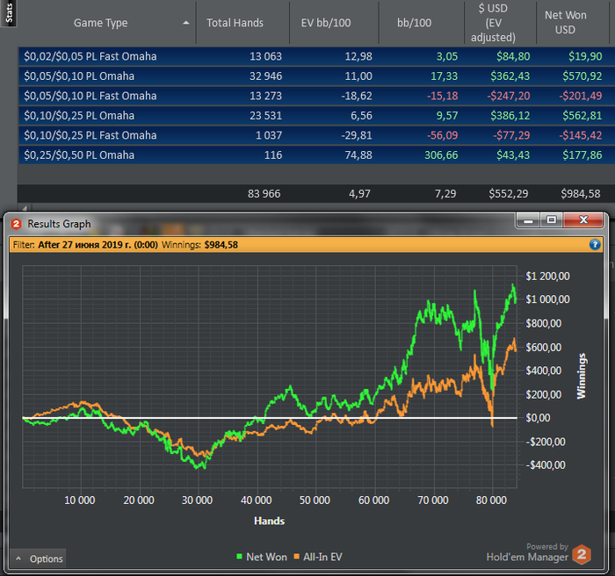Sort by Total Hands column header

click(235, 23)
